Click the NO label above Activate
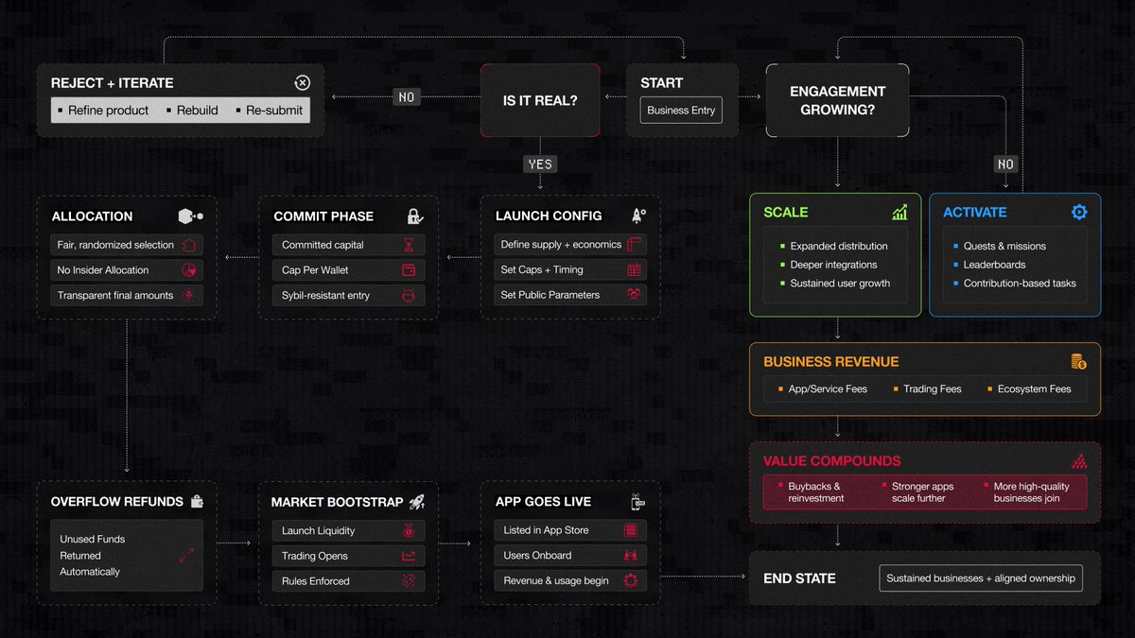Screen dimensions: 1135x638 [x=1005, y=164]
